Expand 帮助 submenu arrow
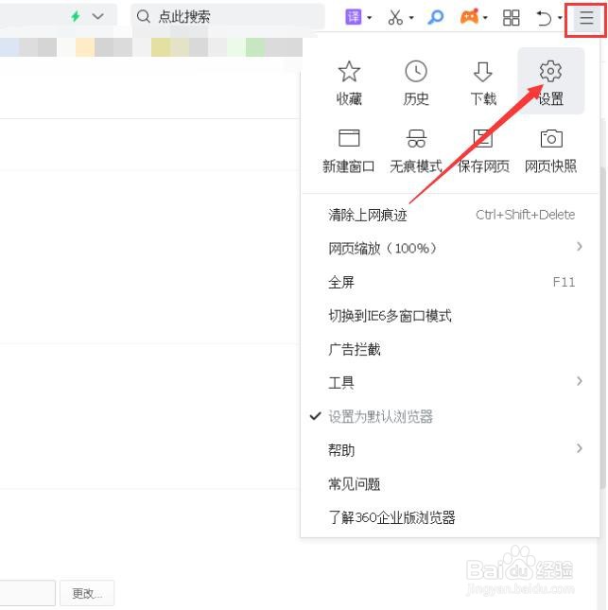 point(580,448)
